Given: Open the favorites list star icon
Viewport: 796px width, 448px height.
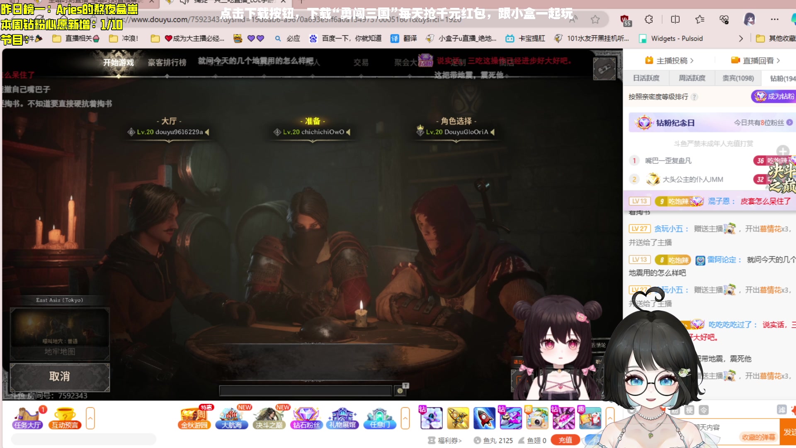Looking at the screenshot, I should (700, 19).
